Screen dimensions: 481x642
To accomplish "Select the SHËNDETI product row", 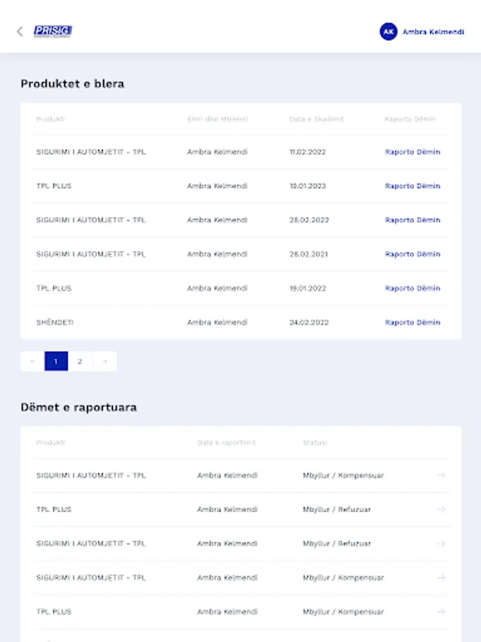I will pos(55,322).
